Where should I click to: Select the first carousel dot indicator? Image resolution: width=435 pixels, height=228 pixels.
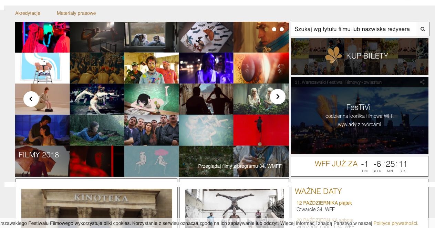(x=267, y=29)
